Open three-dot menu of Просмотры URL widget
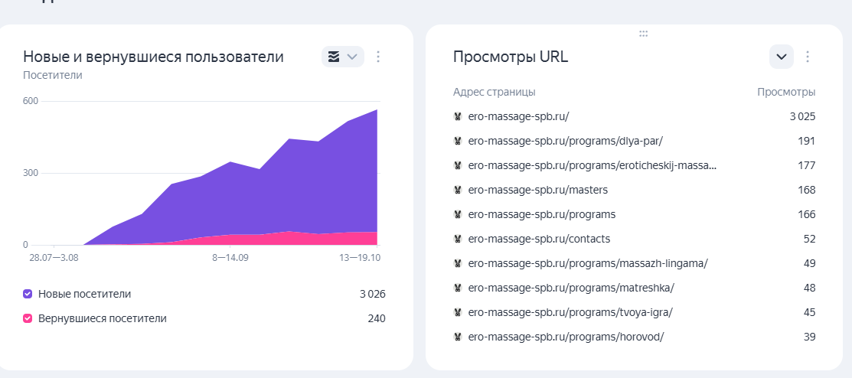The height and width of the screenshot is (378, 852). (808, 57)
